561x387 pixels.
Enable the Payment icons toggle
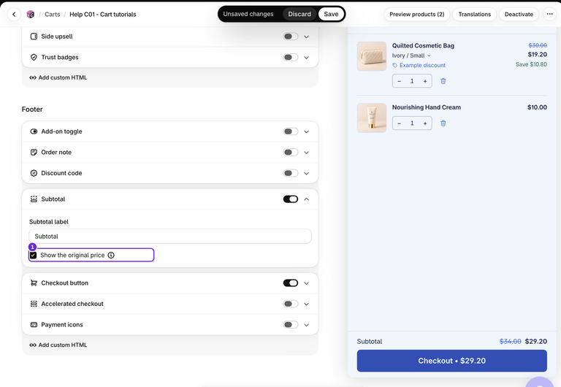pos(291,325)
